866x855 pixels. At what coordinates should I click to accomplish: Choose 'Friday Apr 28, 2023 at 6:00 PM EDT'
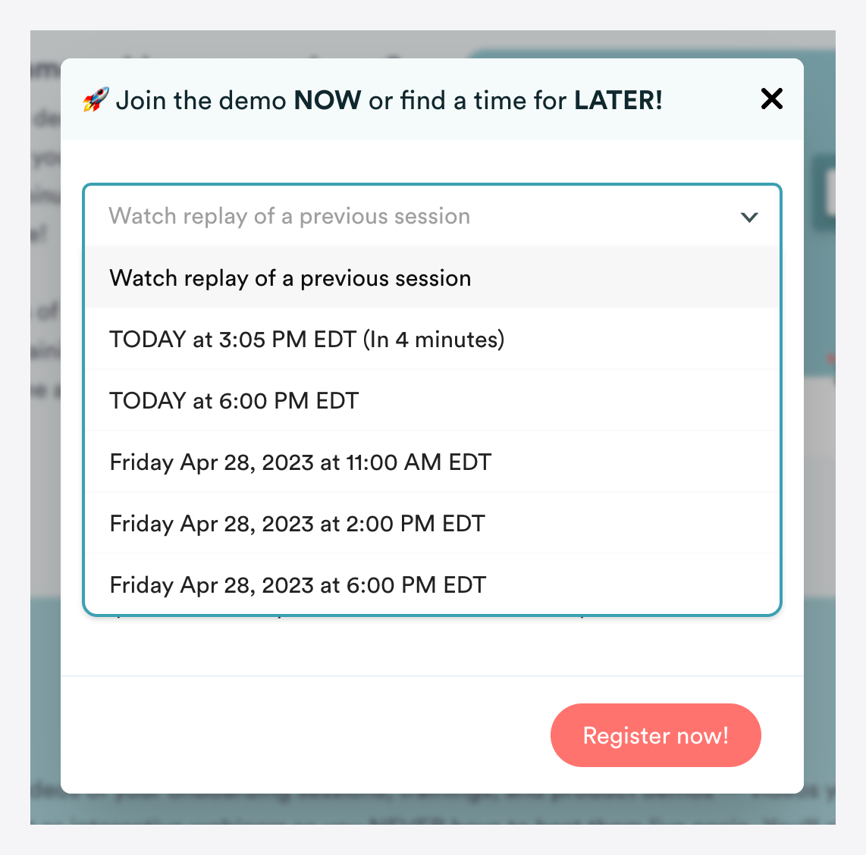tap(297, 584)
